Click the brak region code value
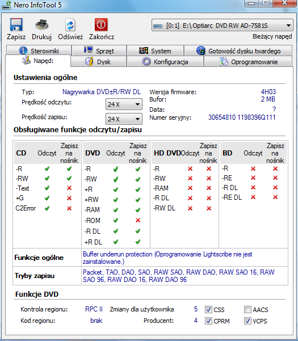298x341 pixels. (x=96, y=321)
